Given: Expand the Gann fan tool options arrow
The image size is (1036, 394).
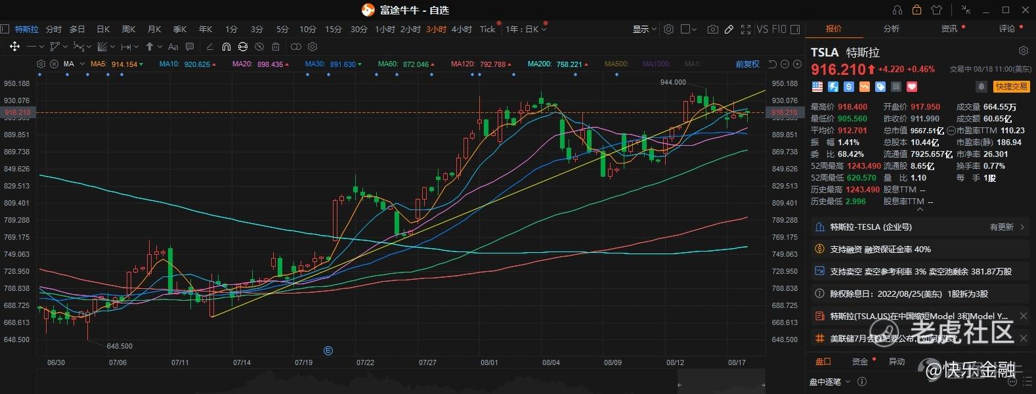Looking at the screenshot, I should 112,47.
